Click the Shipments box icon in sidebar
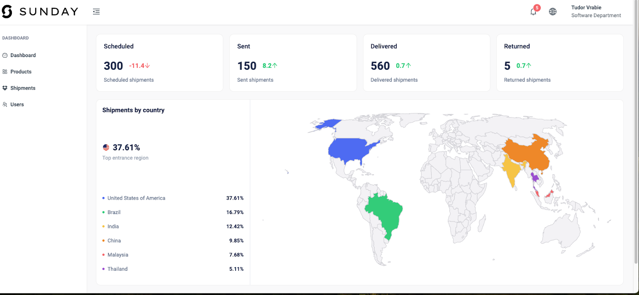 click(x=5, y=88)
